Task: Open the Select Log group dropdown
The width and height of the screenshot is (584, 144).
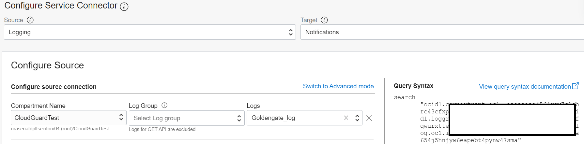Action: pos(187,118)
